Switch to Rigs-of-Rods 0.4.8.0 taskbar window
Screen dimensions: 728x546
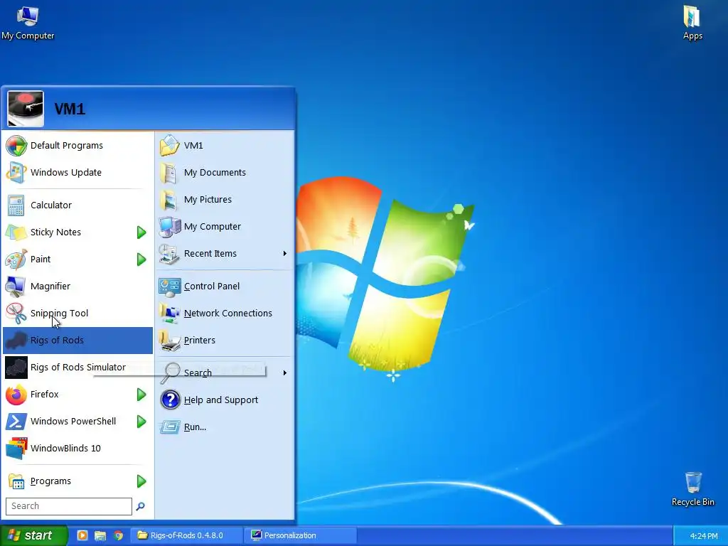click(186, 536)
